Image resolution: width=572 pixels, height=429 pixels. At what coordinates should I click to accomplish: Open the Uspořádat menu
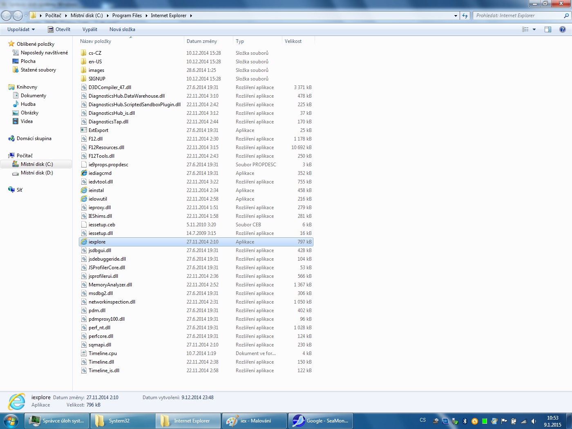pos(21,29)
